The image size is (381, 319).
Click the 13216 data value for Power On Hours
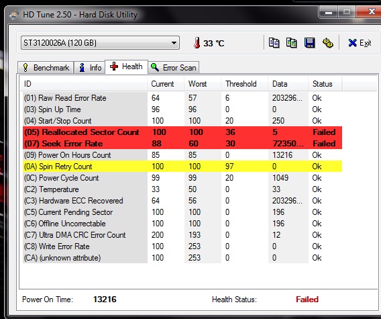(x=282, y=154)
